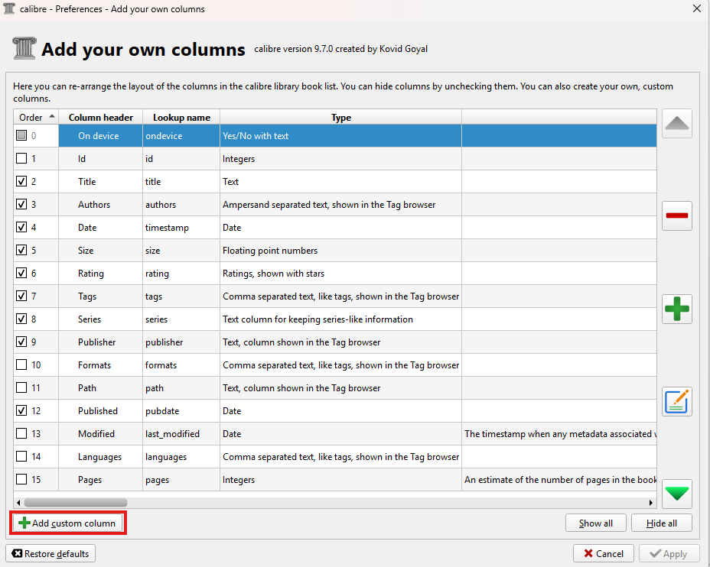Enable the Id column checkbox
Screen dimensions: 710x567
coord(21,158)
